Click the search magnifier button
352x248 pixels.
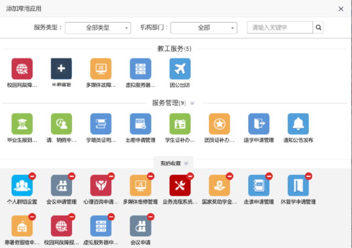[318, 27]
